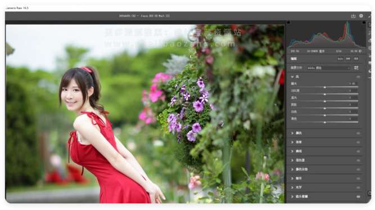
Task: Toggle visibility eye of Color panel
Action: (x=358, y=133)
